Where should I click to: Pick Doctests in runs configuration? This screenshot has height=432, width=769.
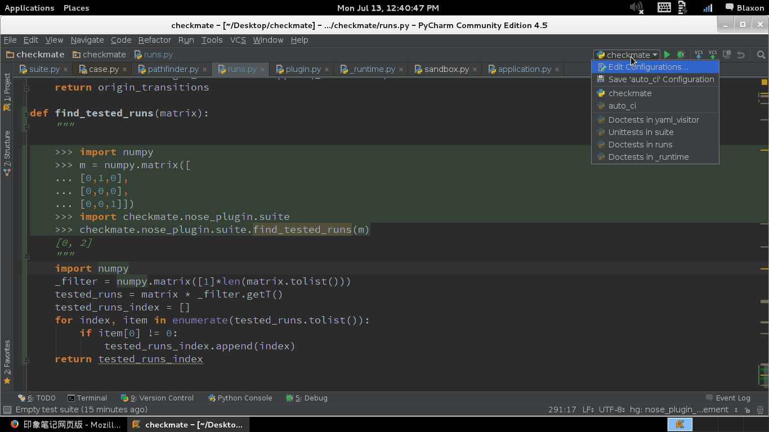[655, 145]
